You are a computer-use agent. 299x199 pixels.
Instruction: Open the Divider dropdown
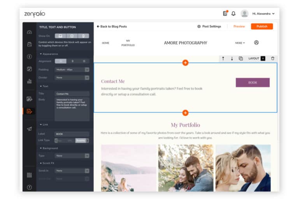tap(72, 77)
